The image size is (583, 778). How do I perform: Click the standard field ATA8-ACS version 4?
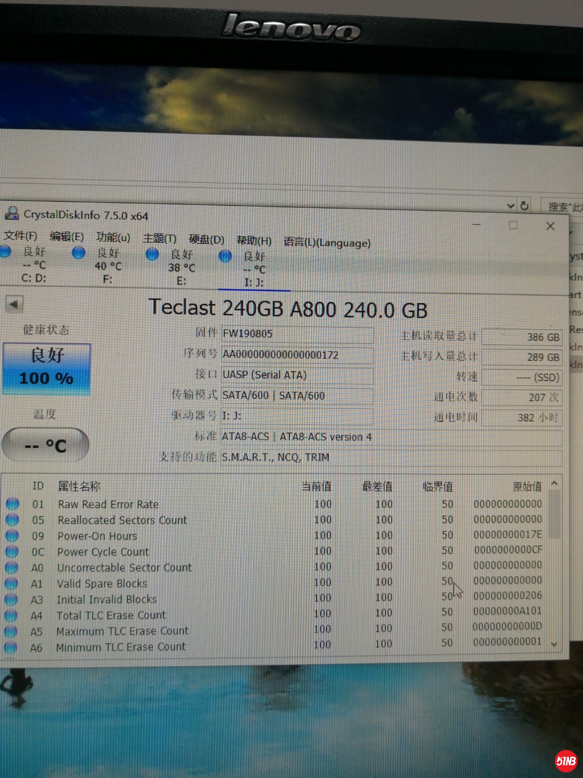391,437
